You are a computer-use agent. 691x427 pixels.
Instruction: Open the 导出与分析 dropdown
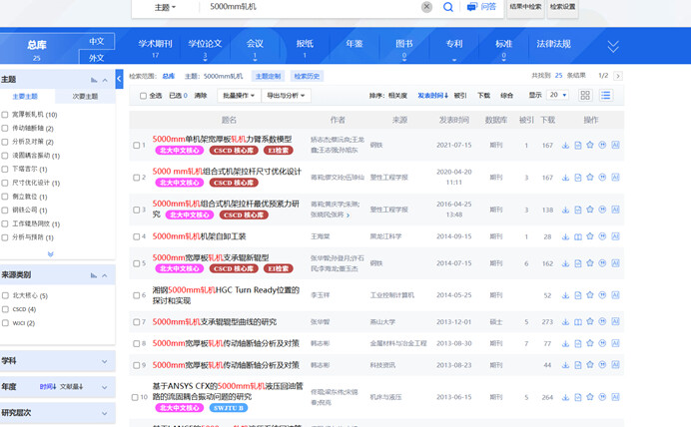tap(286, 96)
